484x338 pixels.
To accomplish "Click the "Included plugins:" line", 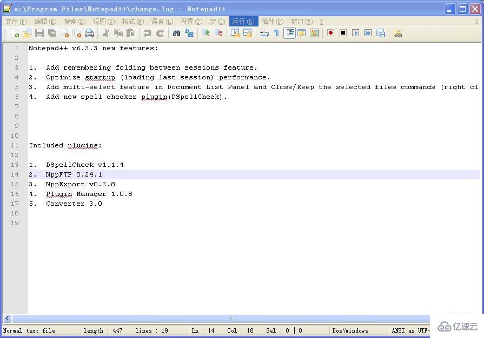I will (65, 145).
